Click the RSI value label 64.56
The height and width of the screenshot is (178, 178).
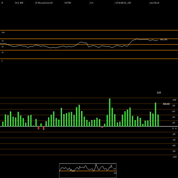pos(164,40)
